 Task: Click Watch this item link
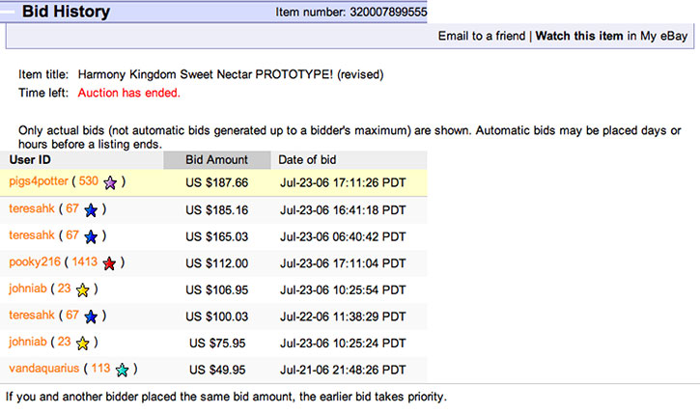579,36
